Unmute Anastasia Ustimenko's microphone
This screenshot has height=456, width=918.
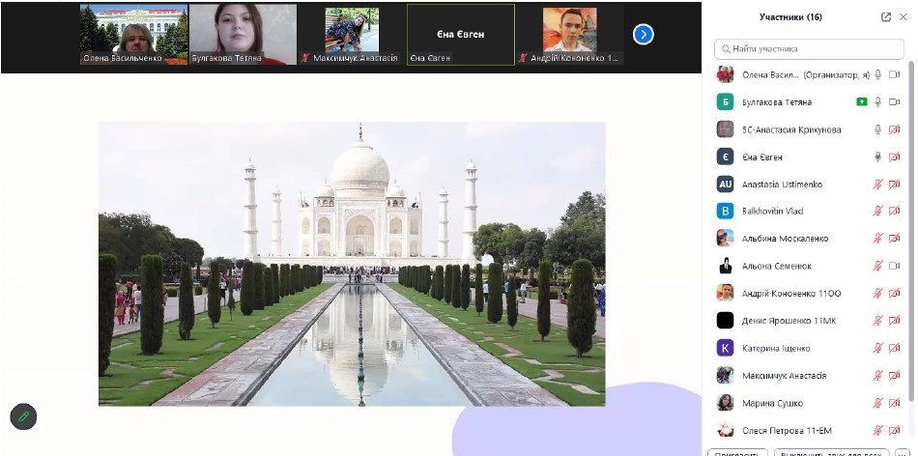877,184
